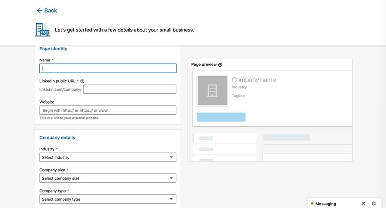The image size is (386, 208).
Task: Select the Tagline text in preview
Action: tap(238, 96)
